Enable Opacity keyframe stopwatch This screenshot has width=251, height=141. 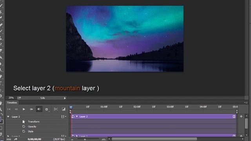point(24,127)
